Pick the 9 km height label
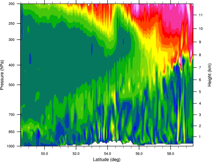 (x=200, y=42)
